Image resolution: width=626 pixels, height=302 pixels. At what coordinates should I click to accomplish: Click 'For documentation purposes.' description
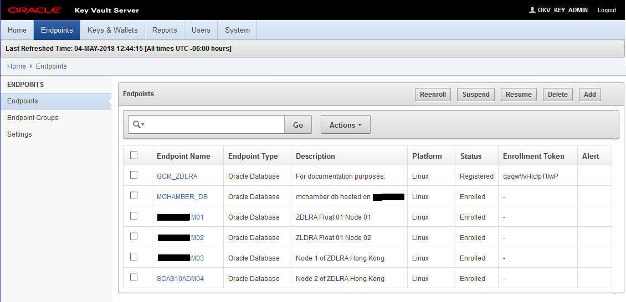click(x=341, y=176)
